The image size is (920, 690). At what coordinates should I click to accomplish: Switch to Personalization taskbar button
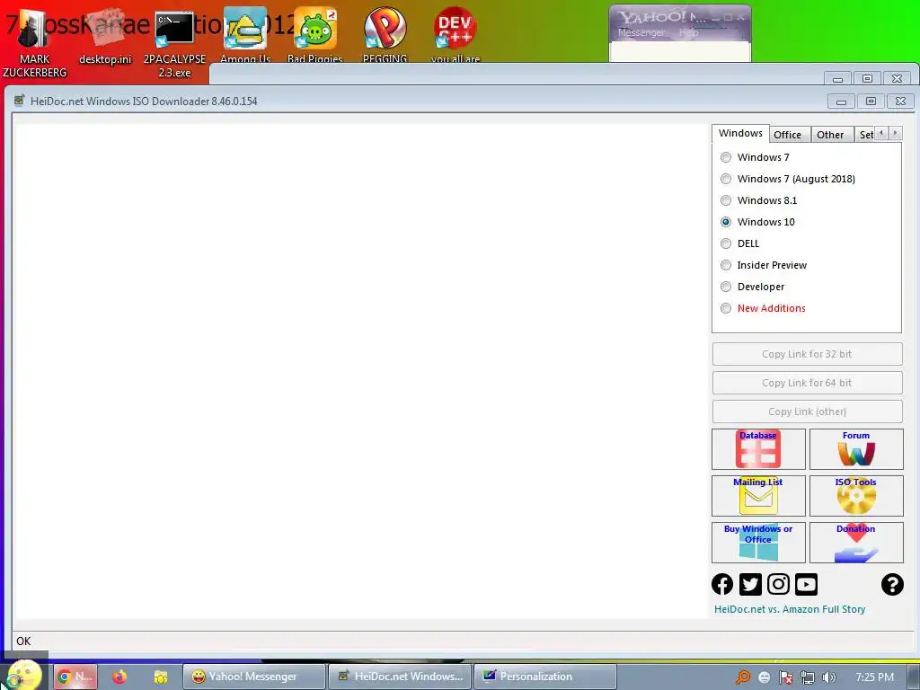(x=545, y=677)
